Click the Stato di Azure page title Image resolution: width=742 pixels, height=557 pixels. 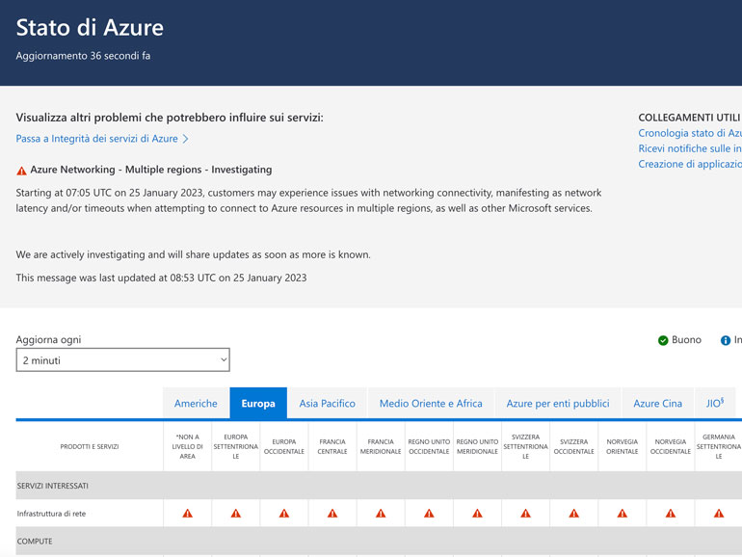(x=90, y=27)
